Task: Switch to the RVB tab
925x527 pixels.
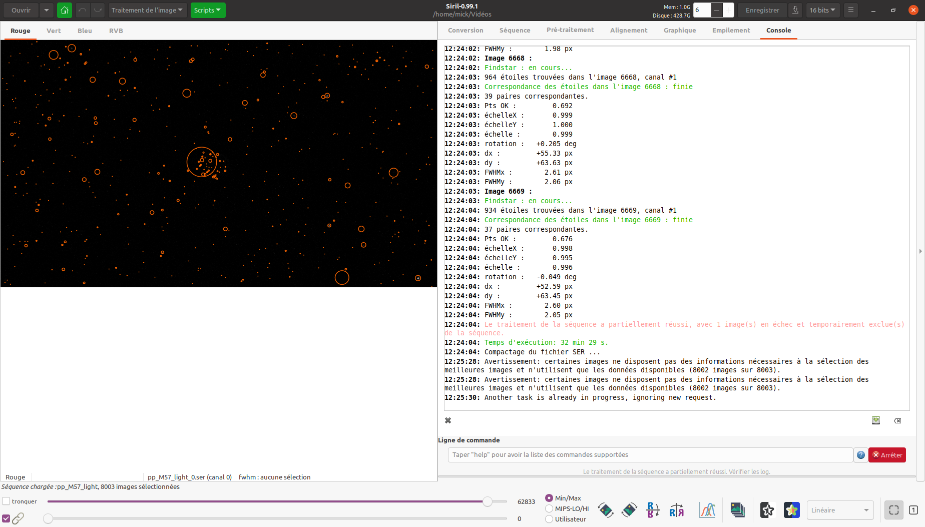Action: click(x=116, y=31)
